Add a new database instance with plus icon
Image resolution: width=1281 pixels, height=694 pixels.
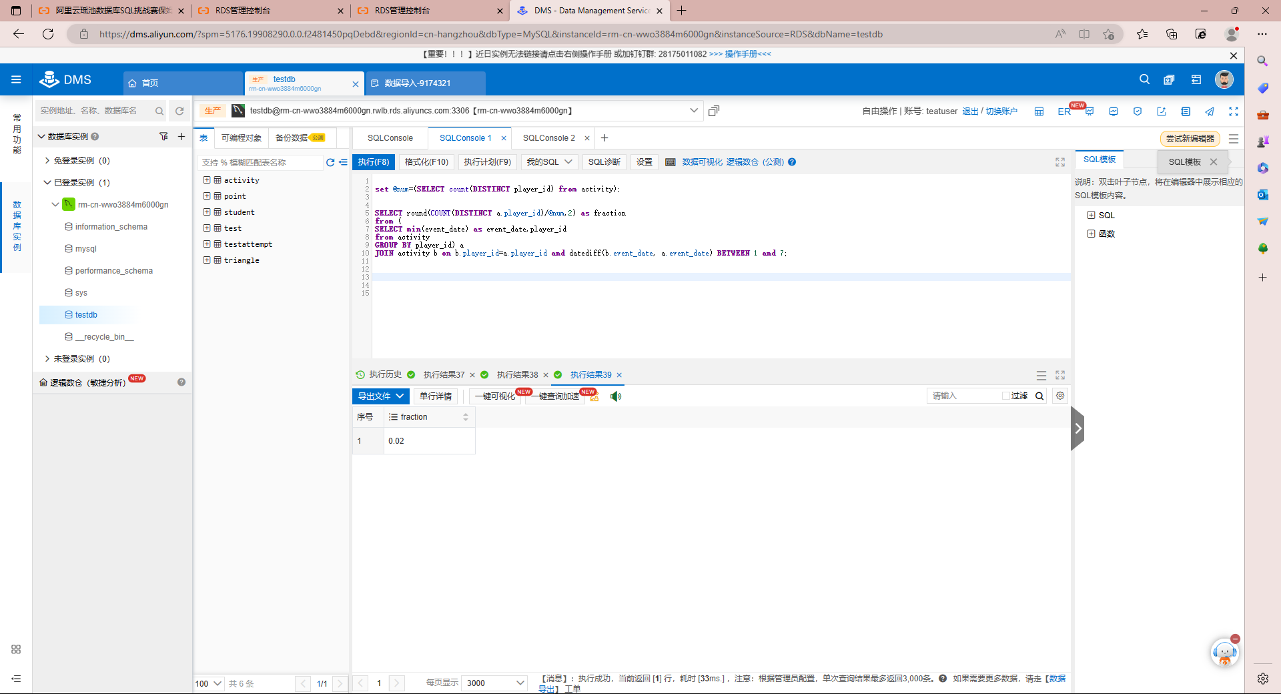click(181, 136)
